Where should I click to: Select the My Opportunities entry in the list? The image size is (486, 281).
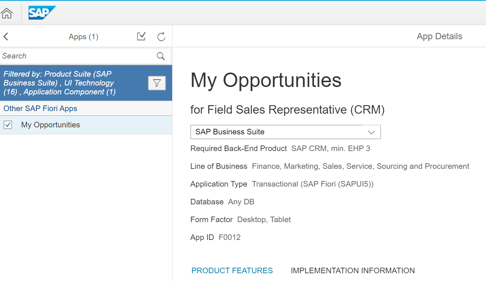pos(50,125)
